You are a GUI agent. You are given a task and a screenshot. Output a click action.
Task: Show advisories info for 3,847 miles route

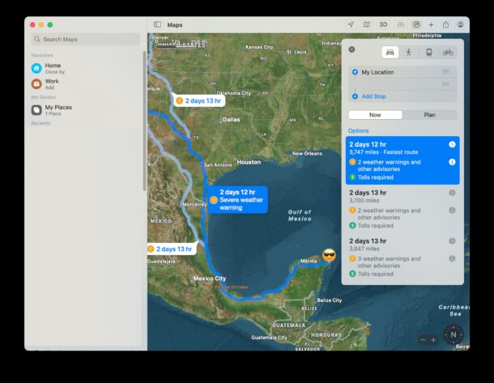452,258
